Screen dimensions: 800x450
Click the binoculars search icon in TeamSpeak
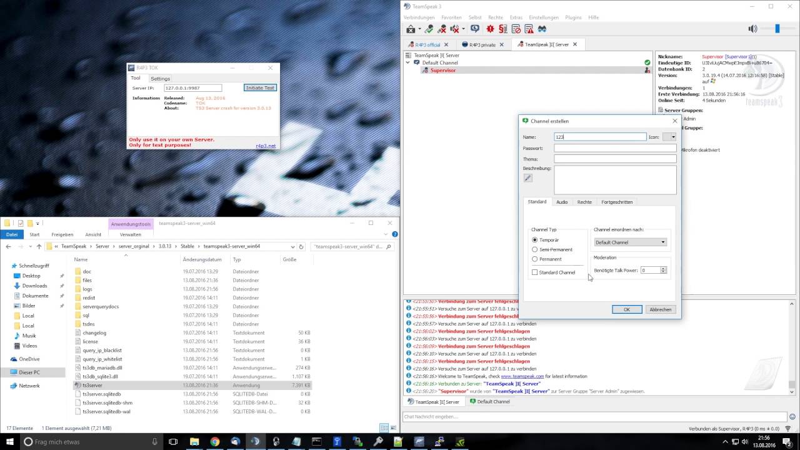pos(542,29)
